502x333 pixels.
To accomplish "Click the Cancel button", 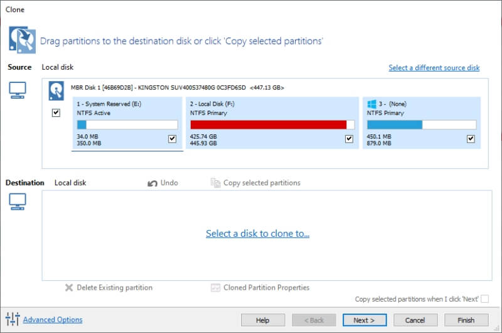I will [x=415, y=320].
